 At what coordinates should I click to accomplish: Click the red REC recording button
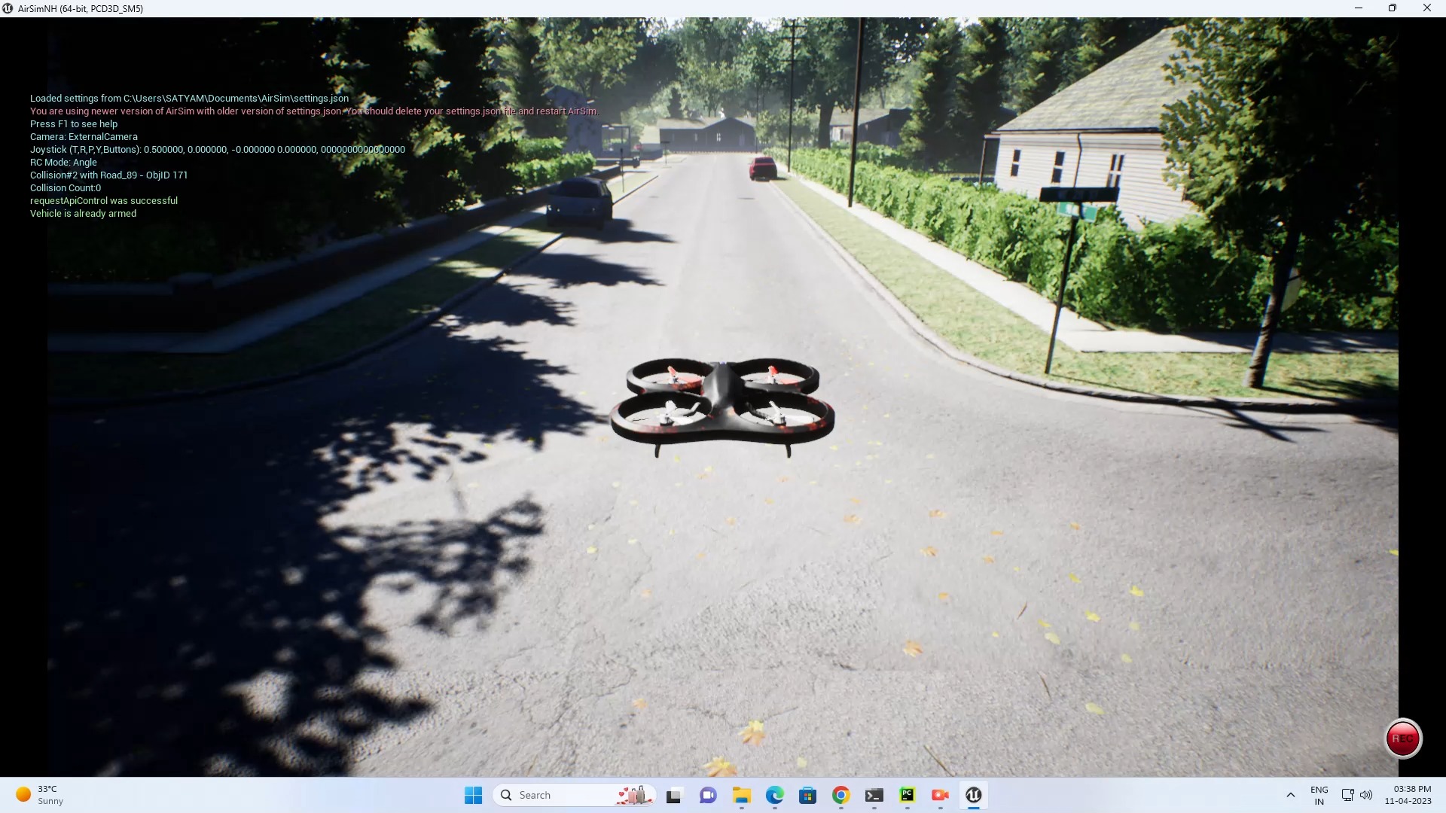tap(1402, 738)
